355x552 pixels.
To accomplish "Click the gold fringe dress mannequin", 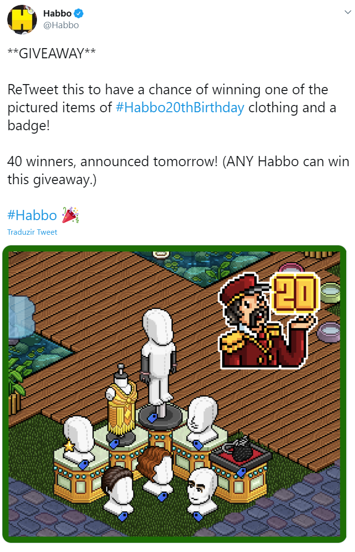I will tap(122, 404).
